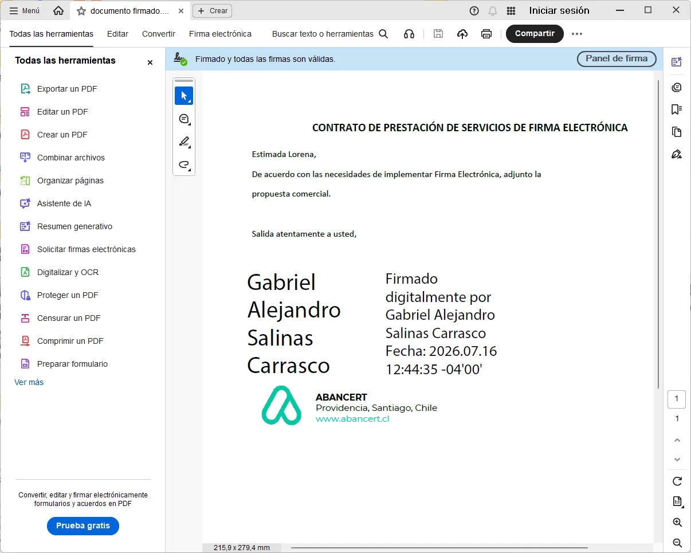Open the apps grid icon
The height and width of the screenshot is (553, 691).
[511, 10]
